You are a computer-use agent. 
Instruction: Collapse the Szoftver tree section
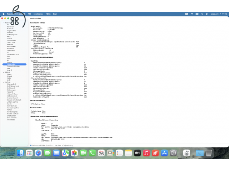click(3, 82)
